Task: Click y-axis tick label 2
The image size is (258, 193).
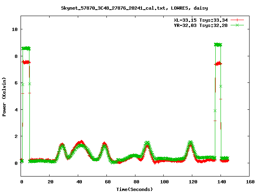Action: pyautogui.click(x=16, y=136)
